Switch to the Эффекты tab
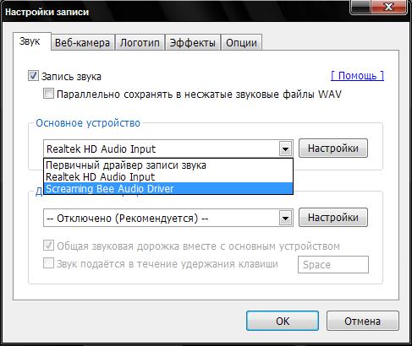 pyautogui.click(x=193, y=43)
